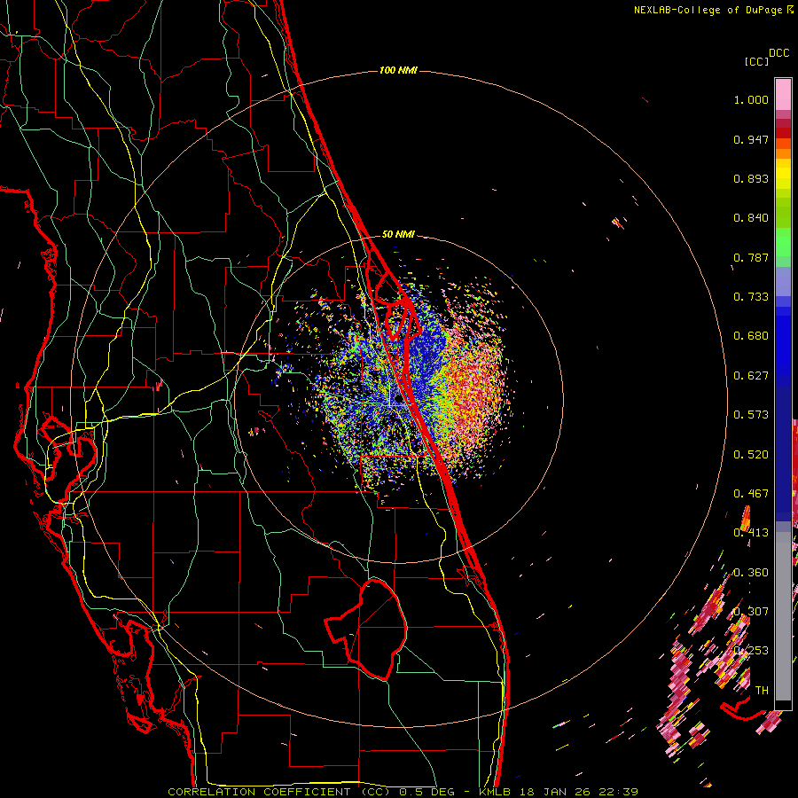The width and height of the screenshot is (798, 798).
Task: Click the 100 NMI range ring label
Action: pyautogui.click(x=398, y=70)
